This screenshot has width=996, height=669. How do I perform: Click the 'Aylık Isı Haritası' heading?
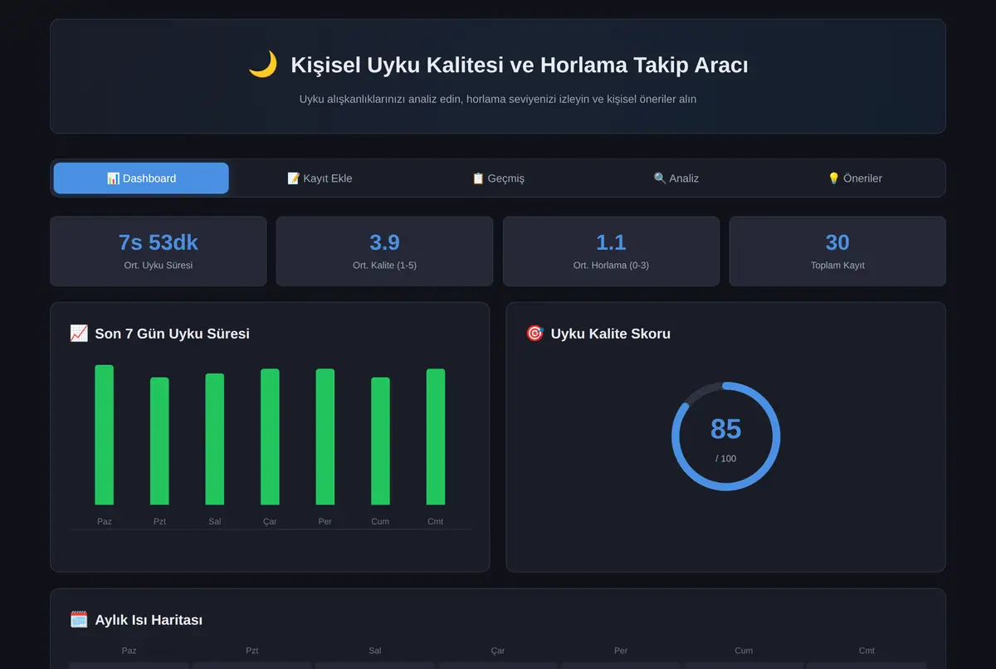(x=149, y=620)
